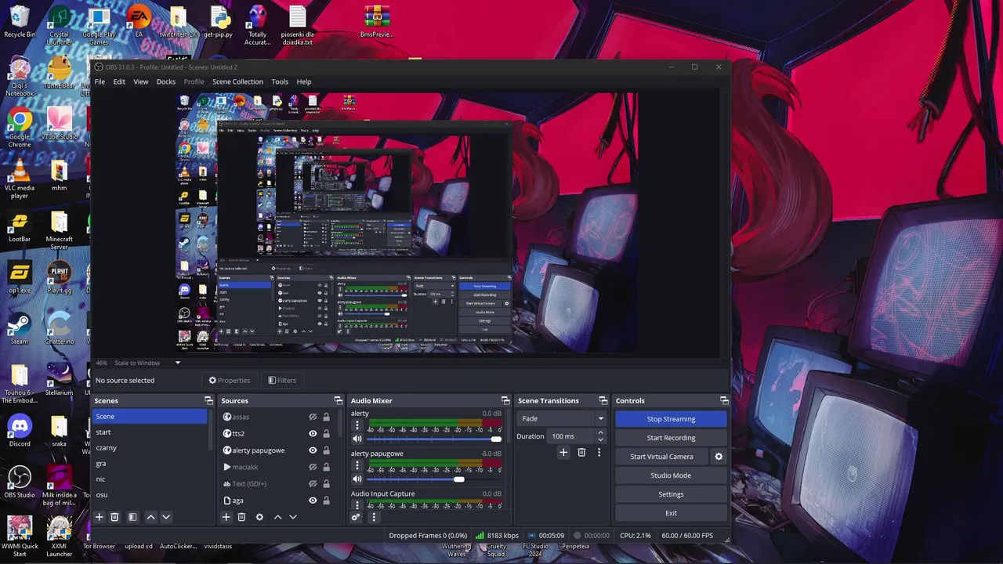Open the Scene Collection menu
1003x564 pixels.
click(x=237, y=81)
